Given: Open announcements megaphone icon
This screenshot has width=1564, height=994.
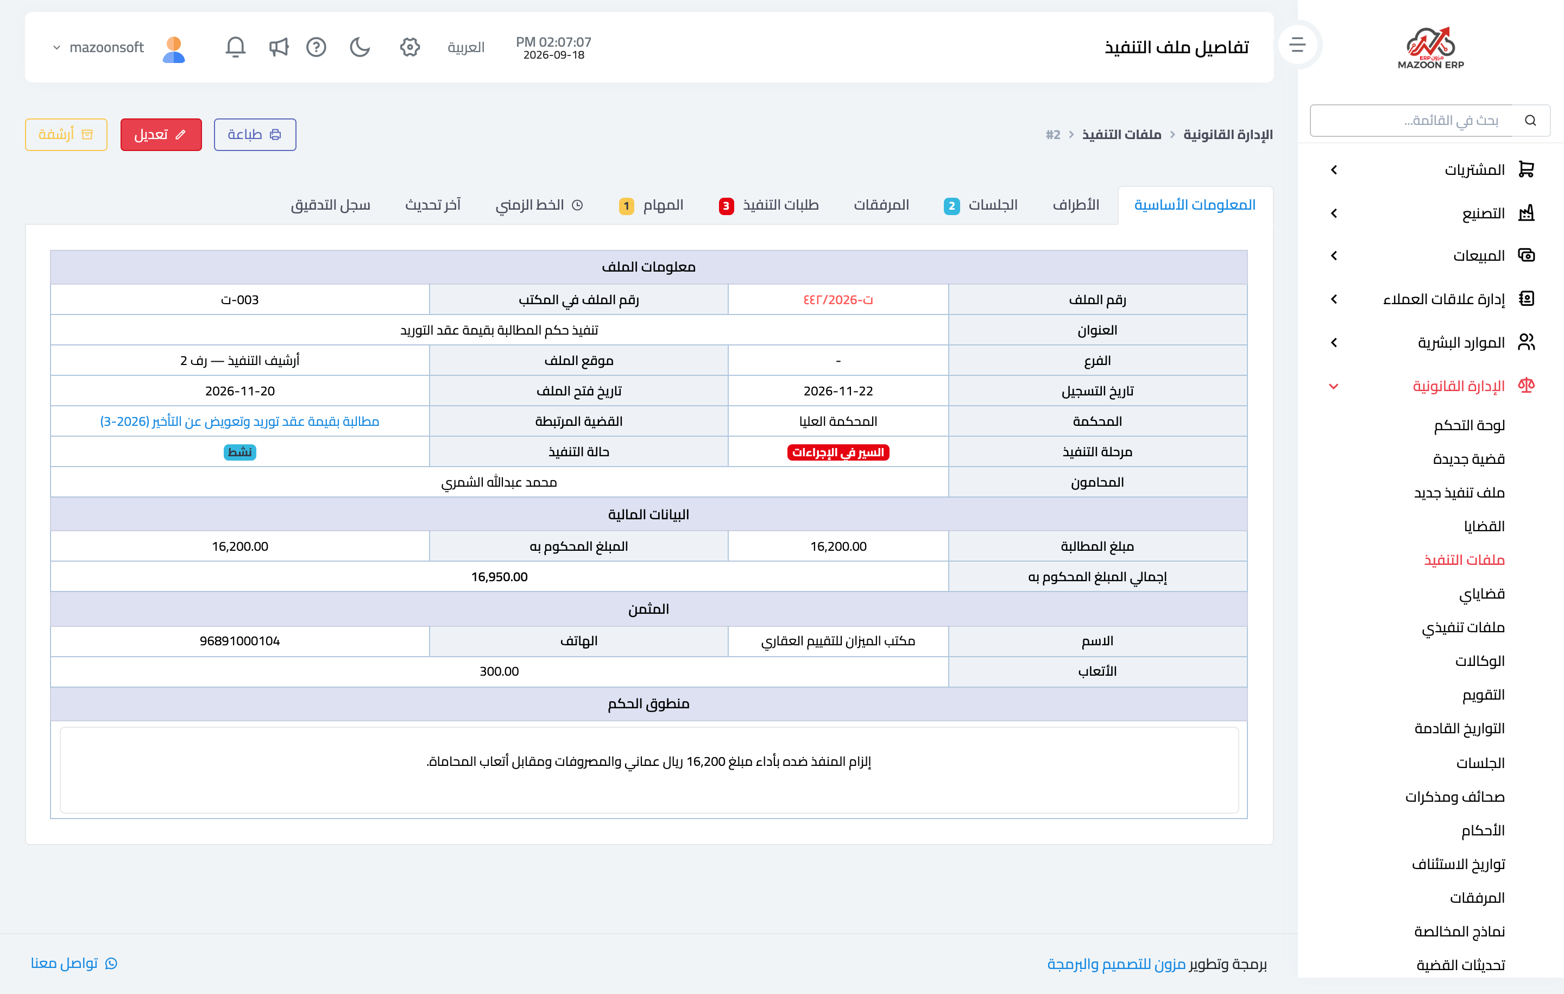Looking at the screenshot, I should click(x=278, y=47).
